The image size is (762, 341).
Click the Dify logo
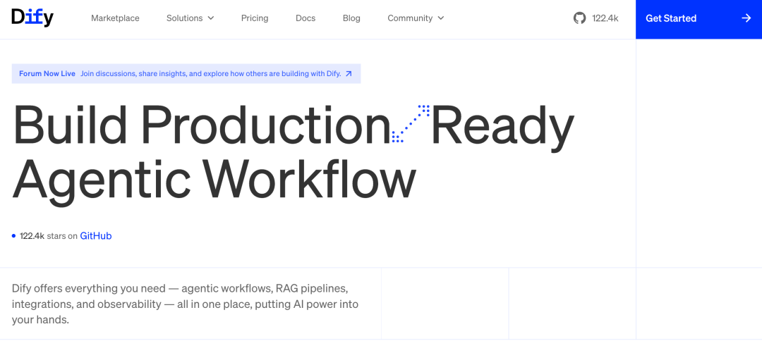click(x=32, y=18)
